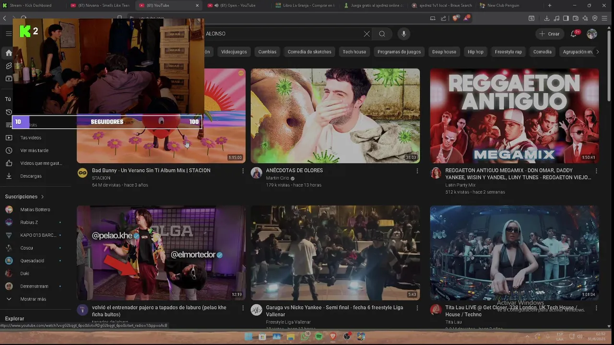The image size is (614, 345).
Task: Open File Explorer from the taskbar
Action: point(290,337)
